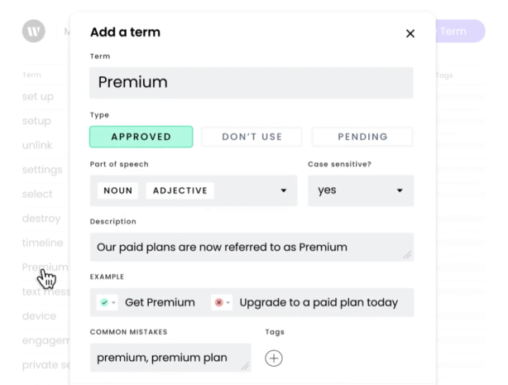508x385 pixels.
Task: Select the Approved type option
Action: click(x=141, y=137)
